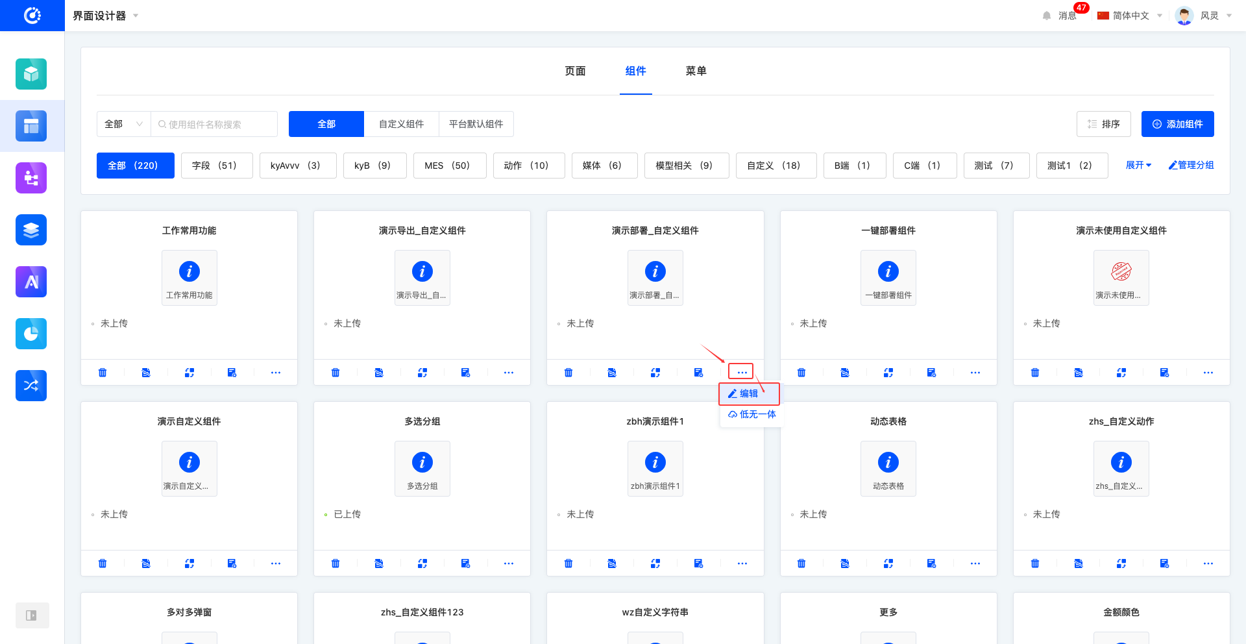Click the notification bell icon
The width and height of the screenshot is (1246, 644).
point(1046,16)
